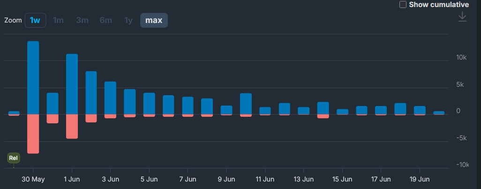Click the '9 Jun' axis label
Viewport: 481px width, 189px height.
pyautogui.click(x=226, y=179)
